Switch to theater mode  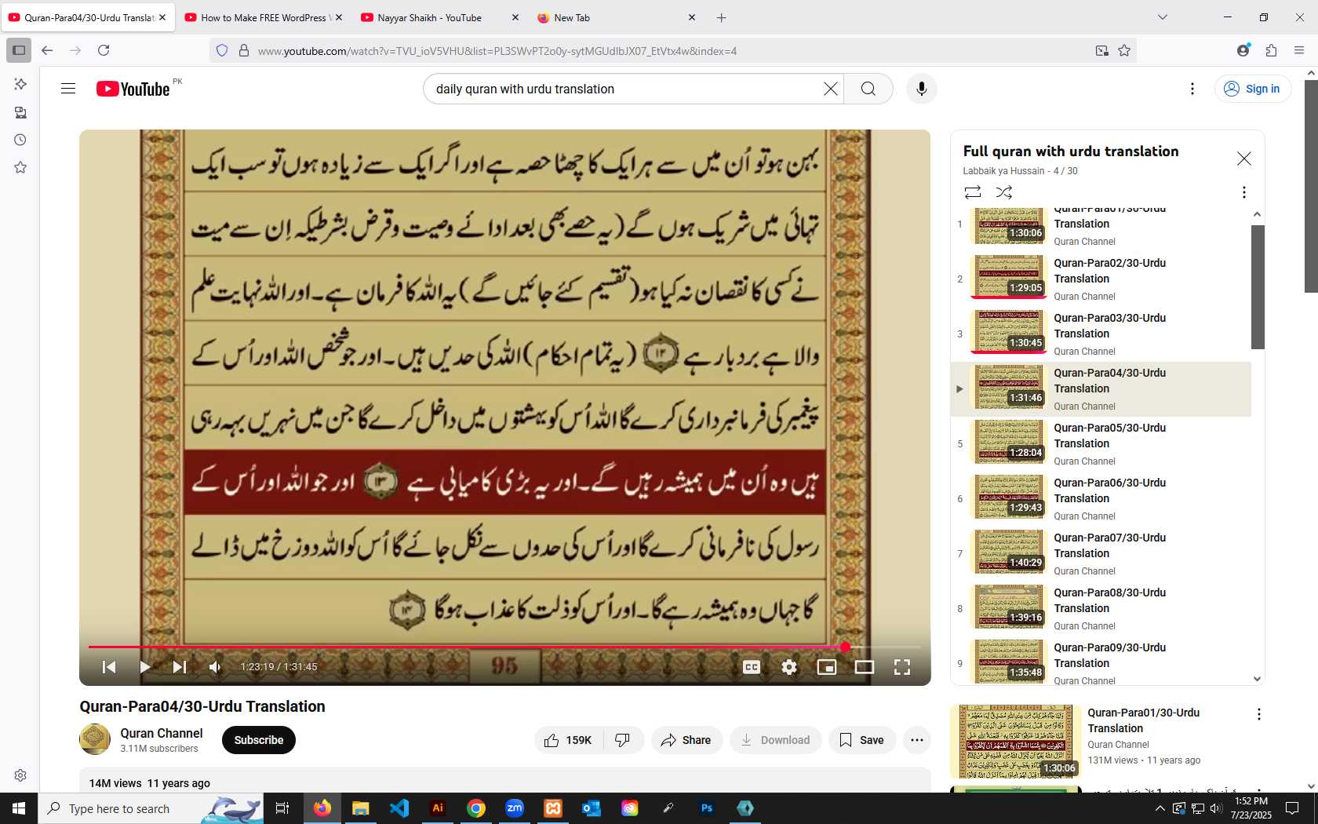coord(865,667)
